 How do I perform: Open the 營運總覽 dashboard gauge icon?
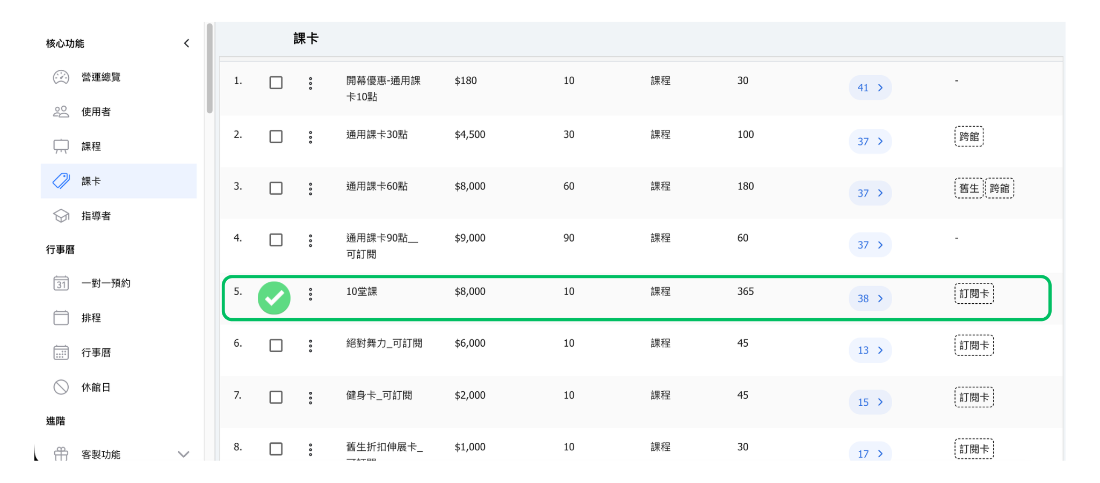[x=61, y=77]
